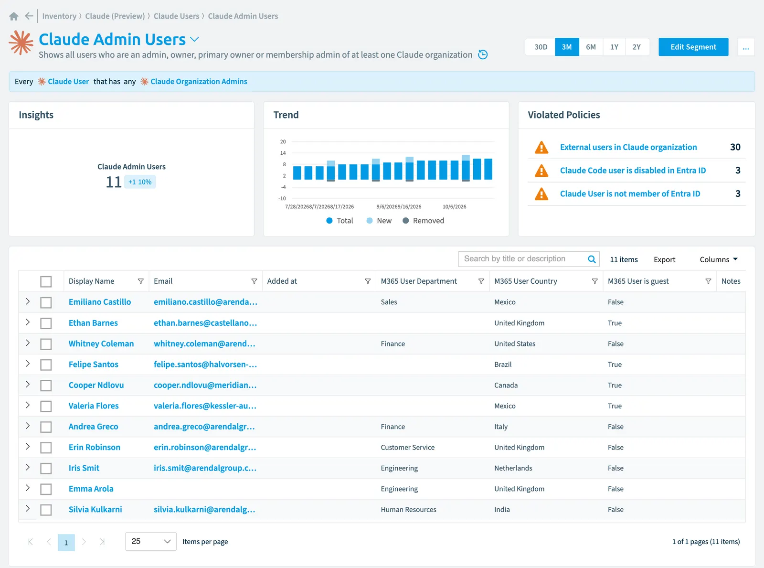Open Email column filter icon
Viewport: 764px width, 568px height.
(254, 281)
